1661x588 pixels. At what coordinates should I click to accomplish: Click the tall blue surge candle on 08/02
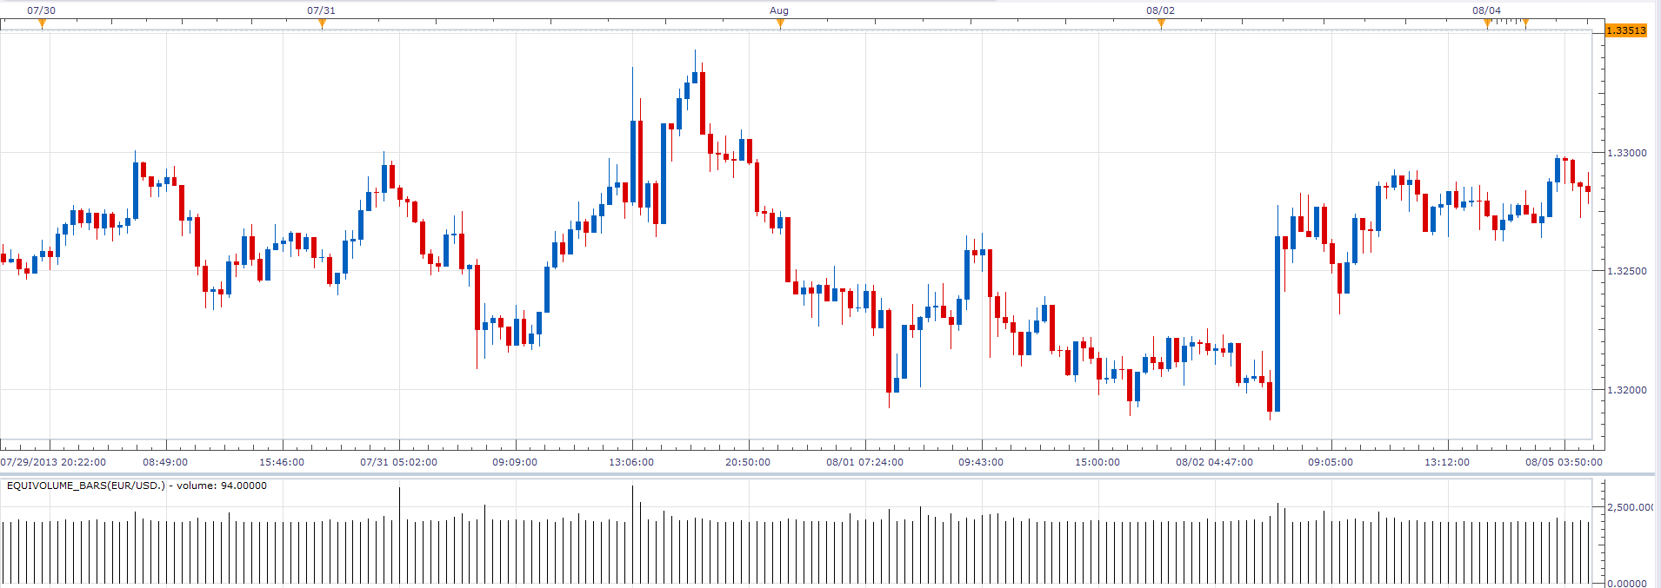[x=1277, y=323]
